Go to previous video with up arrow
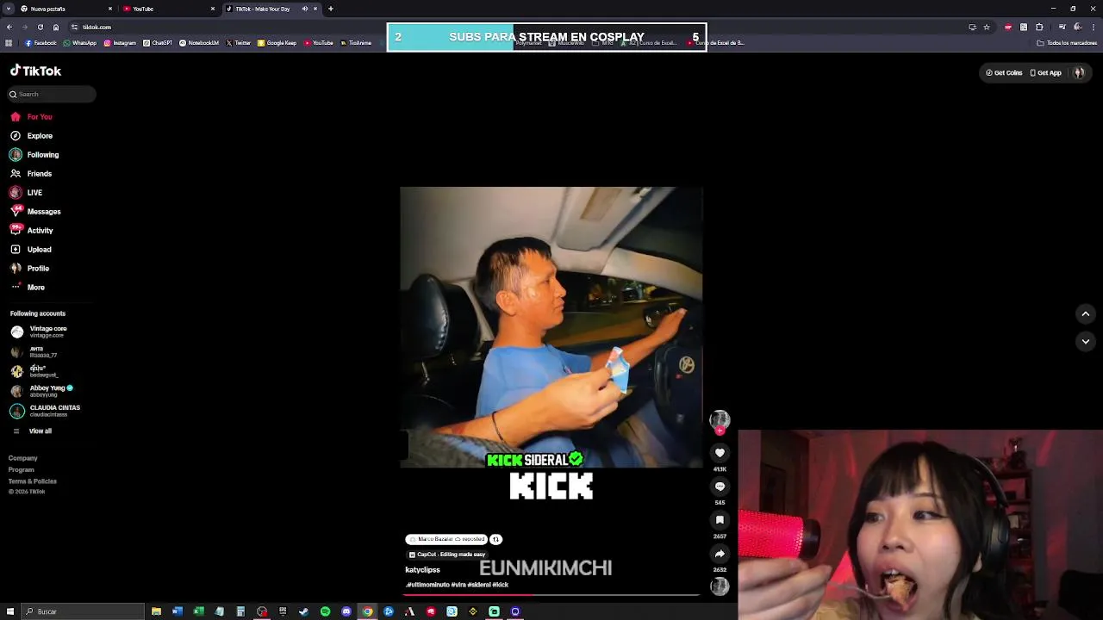Image resolution: width=1103 pixels, height=620 pixels. (x=1086, y=314)
